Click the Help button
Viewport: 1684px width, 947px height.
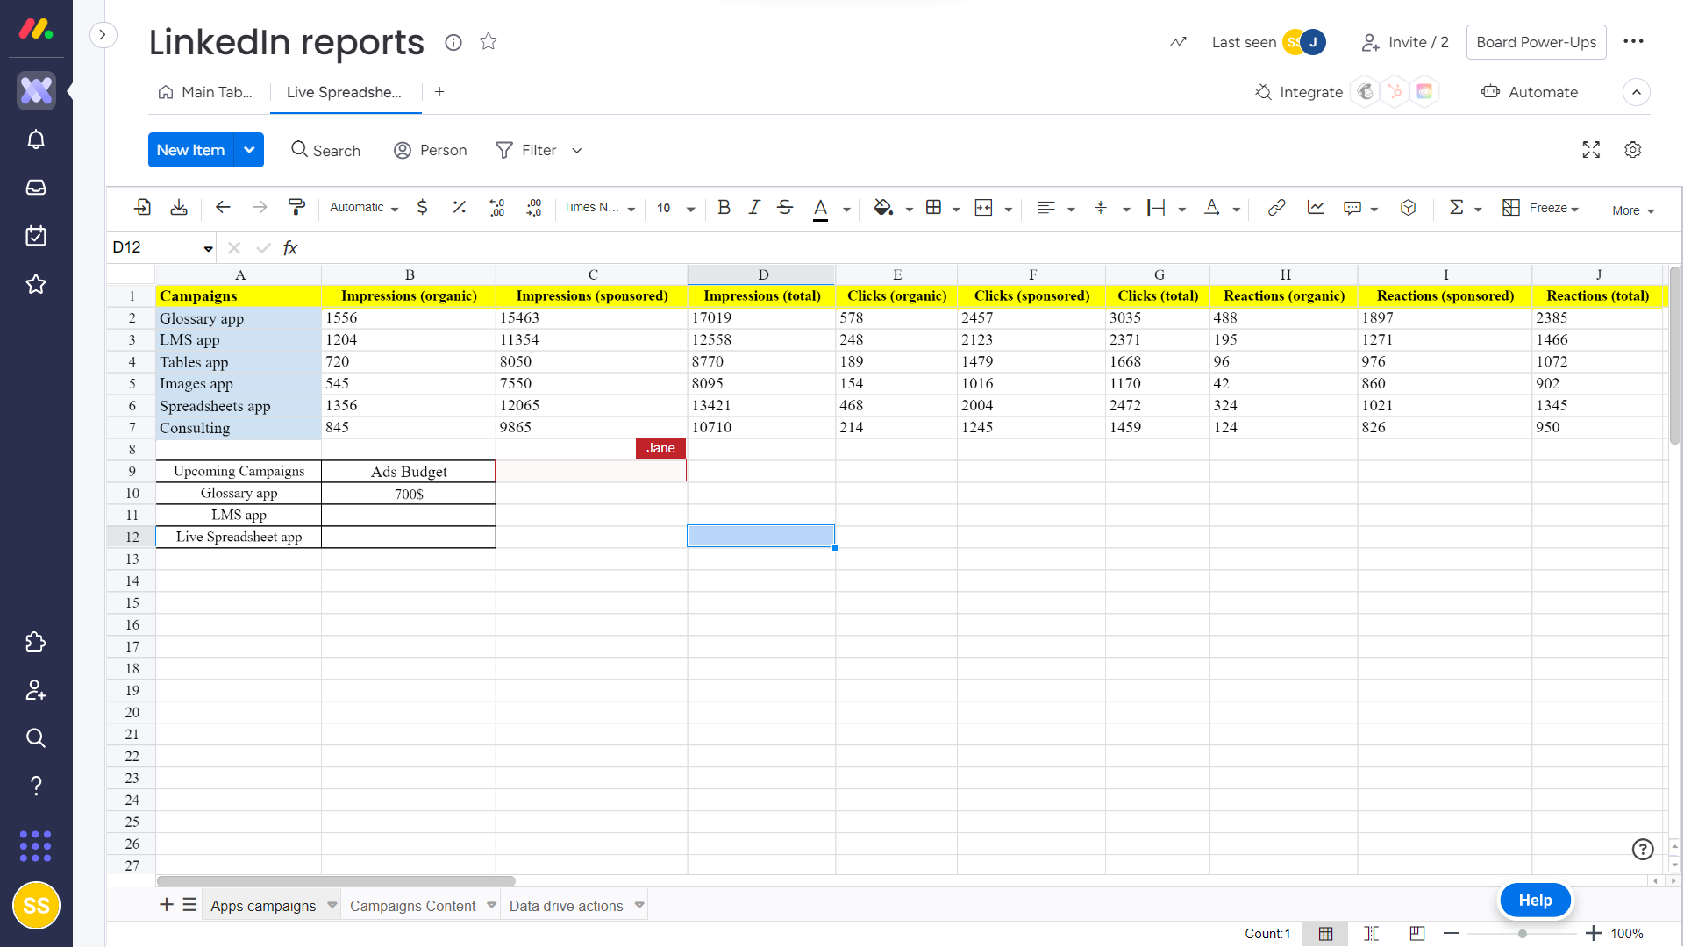pyautogui.click(x=1535, y=901)
